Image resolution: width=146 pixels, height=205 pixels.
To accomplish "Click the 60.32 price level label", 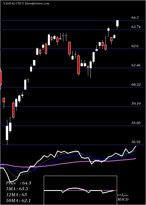I will coord(136,84).
